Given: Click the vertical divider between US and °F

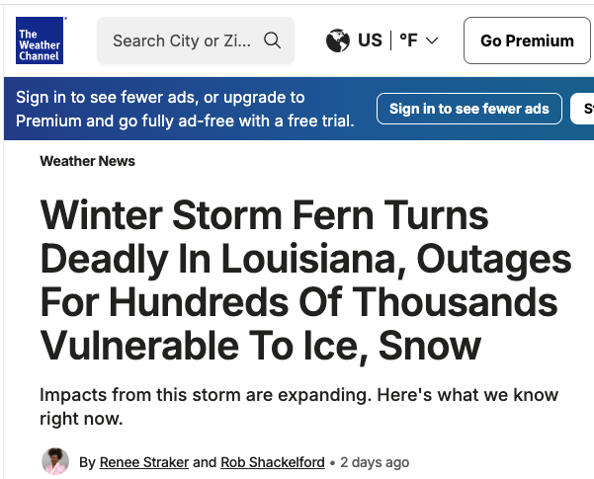Looking at the screenshot, I should pyautogui.click(x=391, y=40).
